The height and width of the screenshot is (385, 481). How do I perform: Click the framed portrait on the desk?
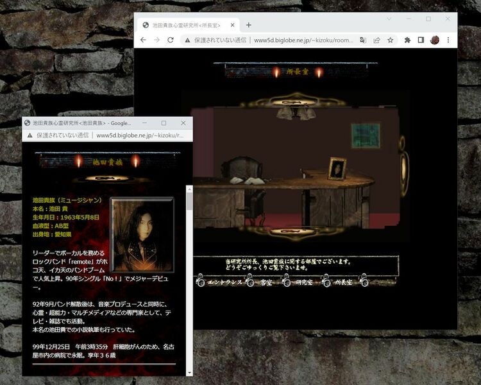tap(337, 168)
